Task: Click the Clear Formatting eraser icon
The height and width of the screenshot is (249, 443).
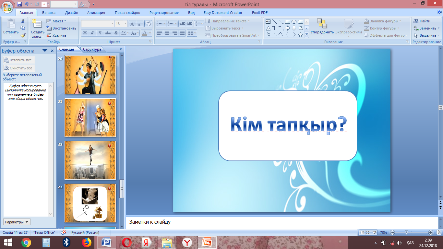Action: point(148,24)
